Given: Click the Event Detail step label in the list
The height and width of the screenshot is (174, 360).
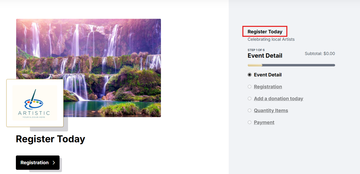Looking at the screenshot, I should [268, 75].
